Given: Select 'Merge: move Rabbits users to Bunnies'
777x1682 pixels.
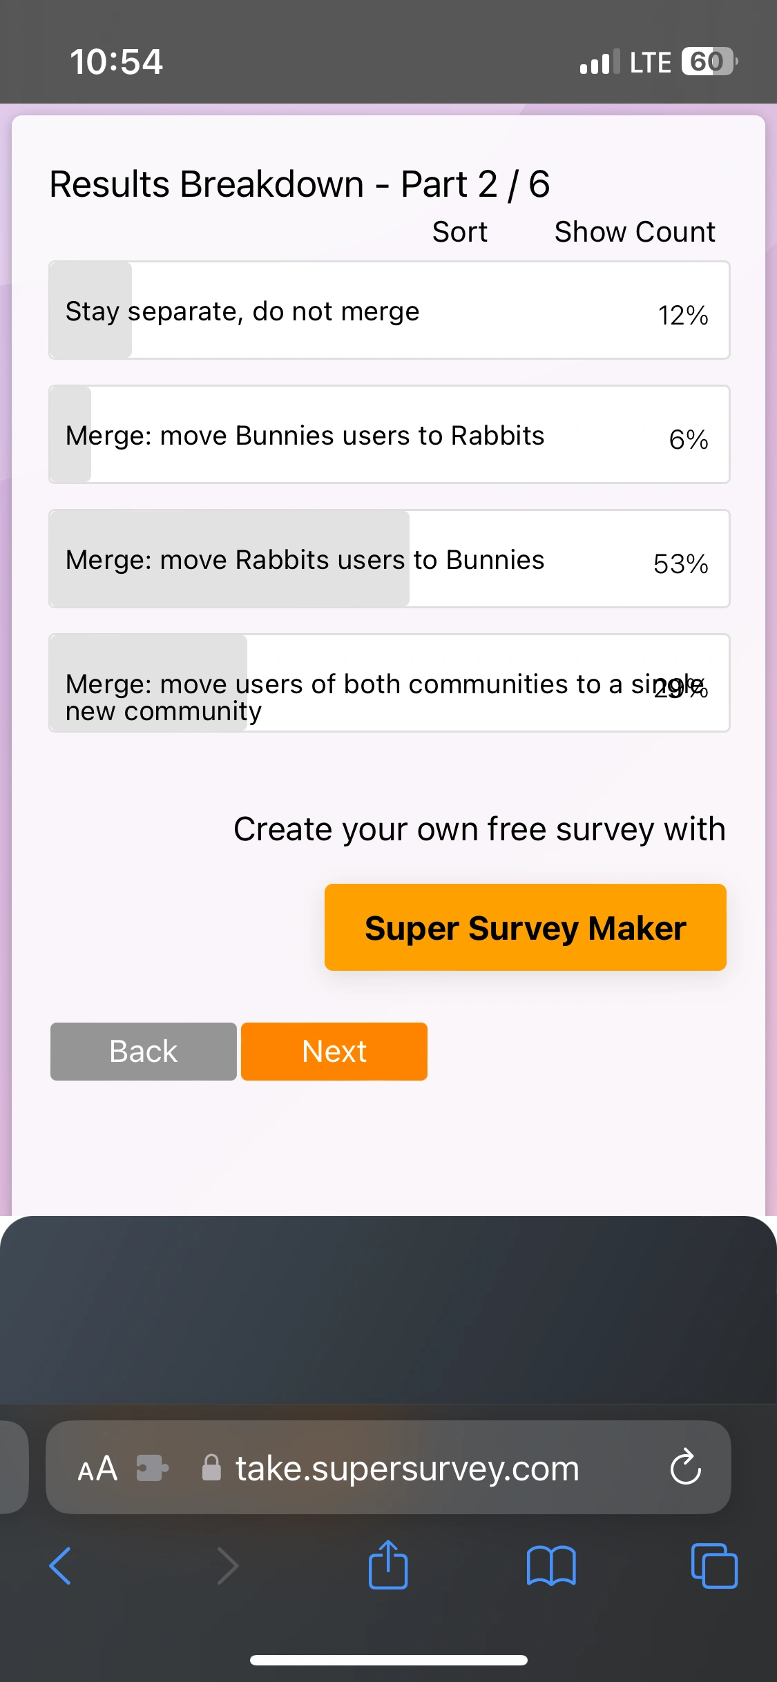Looking at the screenshot, I should [x=389, y=559].
